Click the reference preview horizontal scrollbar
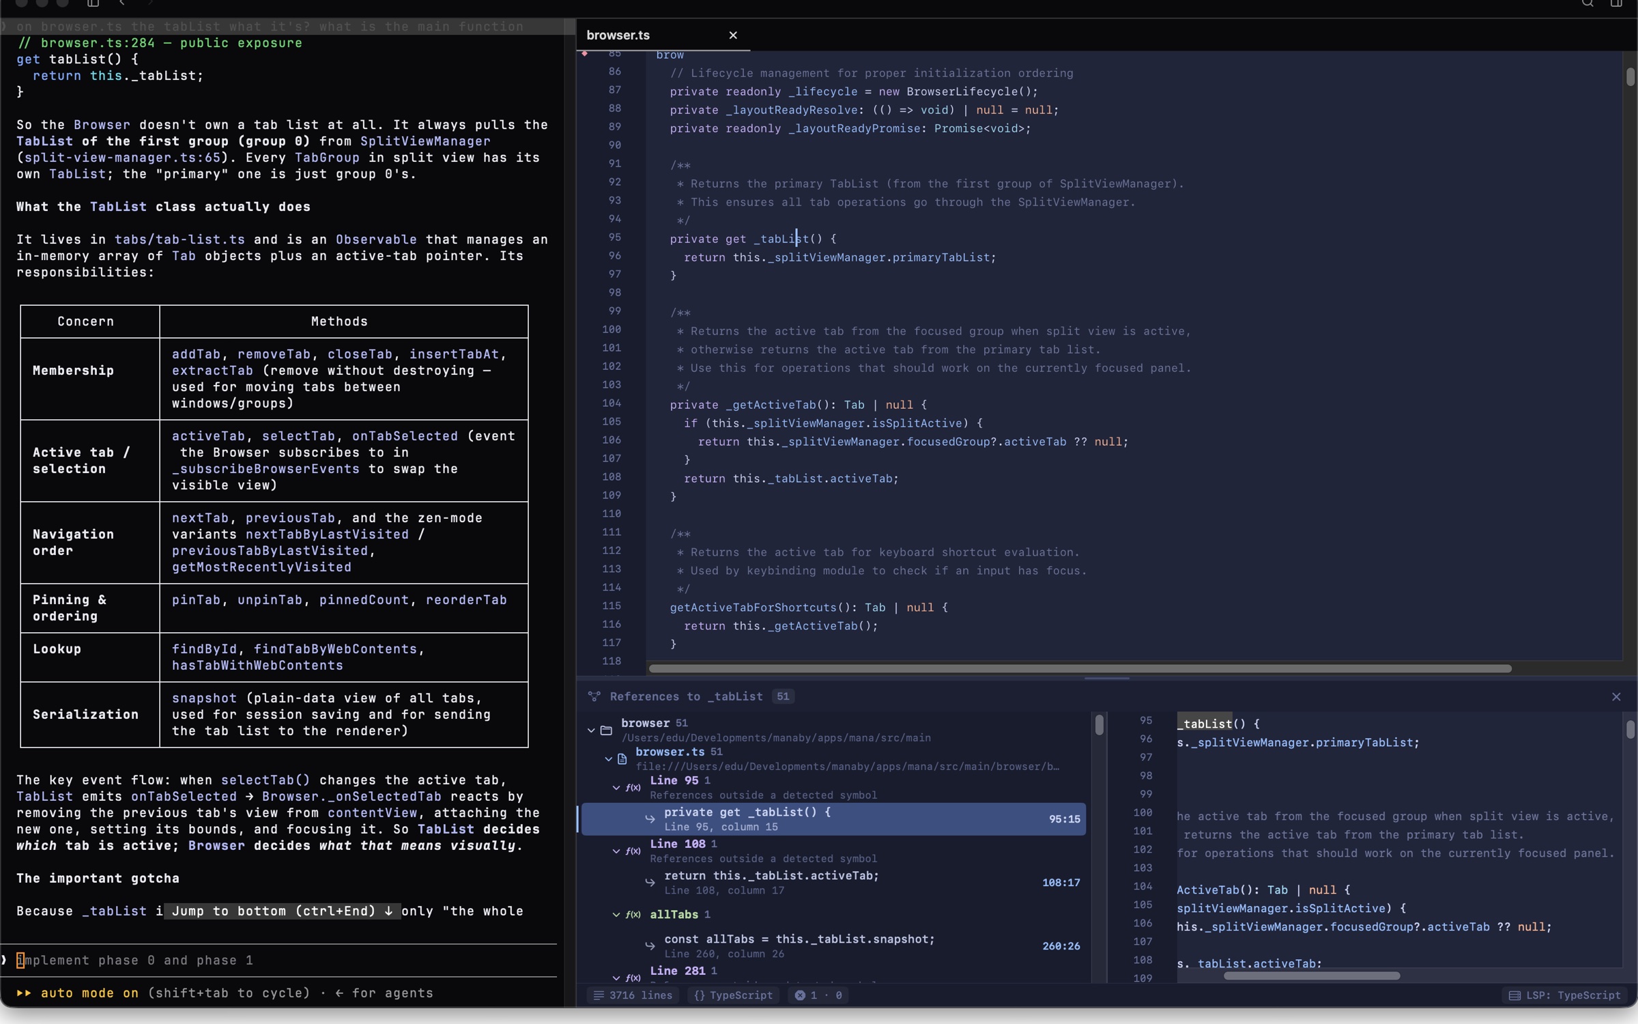This screenshot has width=1638, height=1024. point(1311,976)
